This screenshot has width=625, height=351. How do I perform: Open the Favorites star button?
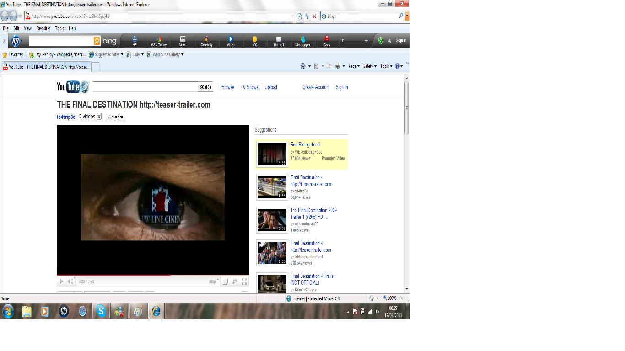(x=13, y=54)
